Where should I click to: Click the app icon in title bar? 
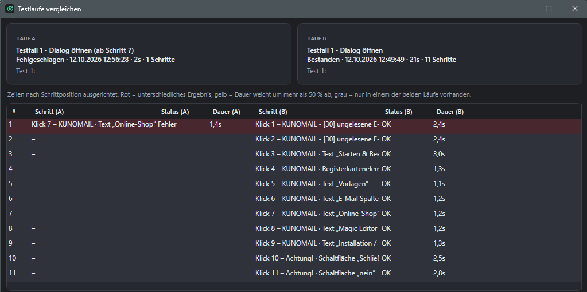coord(10,9)
